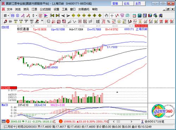This screenshot has height=130, width=176.
Task: Open the calculator icon in toolbar
Action: pyautogui.click(x=140, y=15)
